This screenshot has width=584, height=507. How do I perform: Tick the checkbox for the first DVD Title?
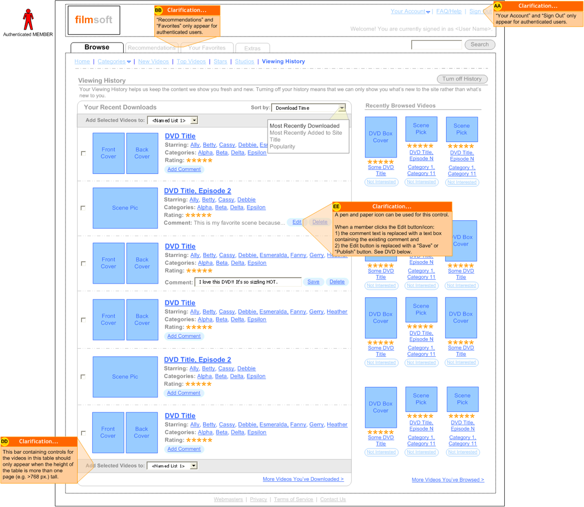(83, 153)
